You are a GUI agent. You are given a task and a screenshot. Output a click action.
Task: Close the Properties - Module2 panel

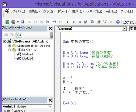(x=50, y=100)
